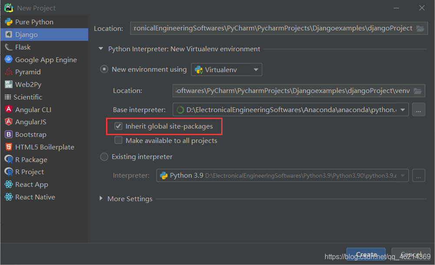Select the Pure Python icon

pos(9,22)
